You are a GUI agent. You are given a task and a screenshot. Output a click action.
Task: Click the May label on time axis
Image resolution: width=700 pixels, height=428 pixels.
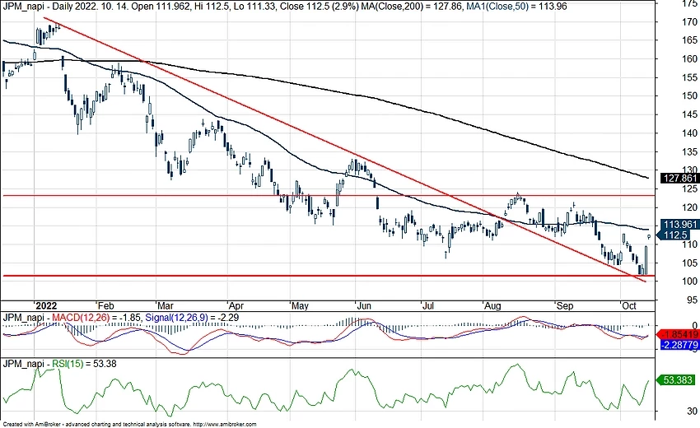click(x=300, y=306)
